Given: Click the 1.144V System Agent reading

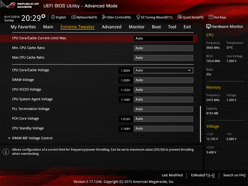Looking at the screenshot, I should coord(126,100).
